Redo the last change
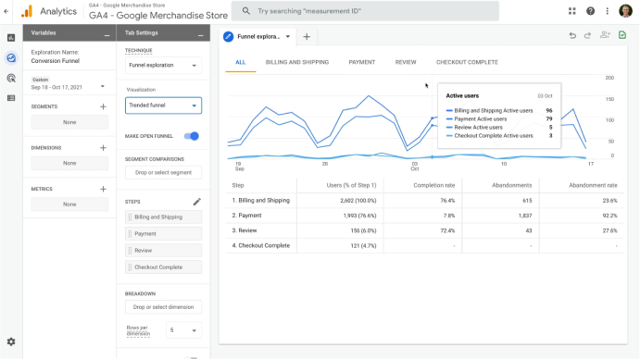640x359 pixels. pos(588,35)
